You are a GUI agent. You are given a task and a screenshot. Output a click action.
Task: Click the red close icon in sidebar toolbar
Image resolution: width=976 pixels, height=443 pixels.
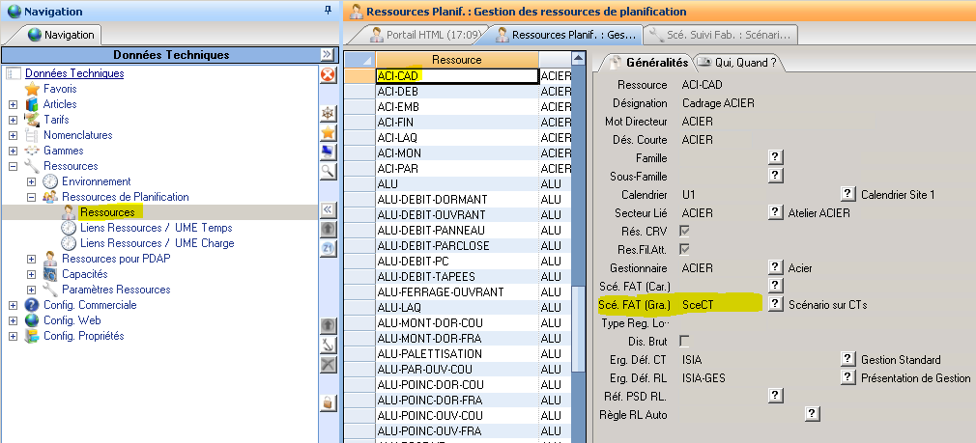click(328, 74)
